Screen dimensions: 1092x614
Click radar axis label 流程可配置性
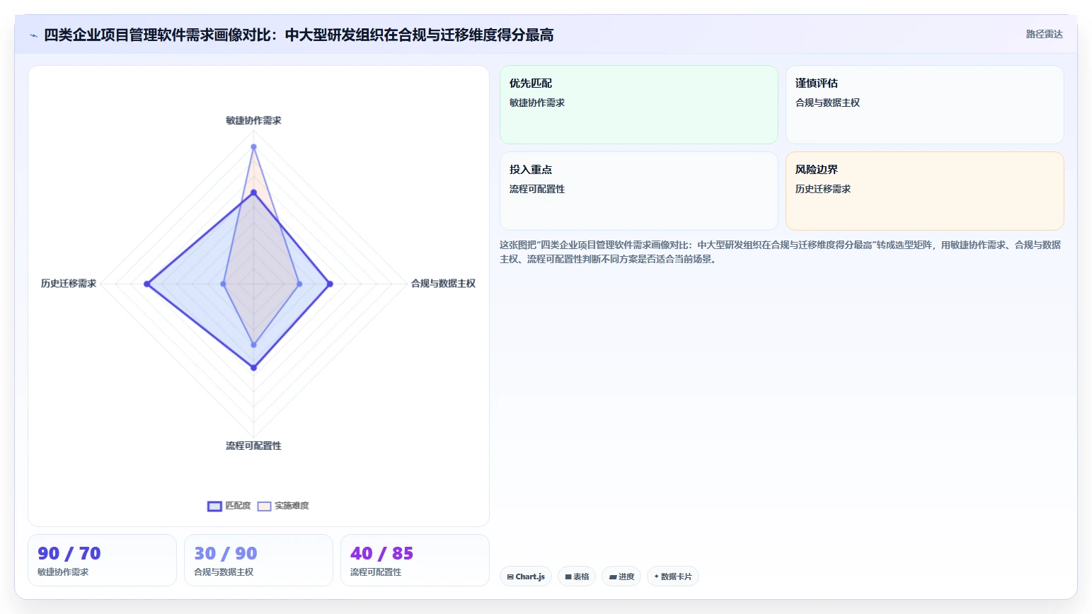253,446
